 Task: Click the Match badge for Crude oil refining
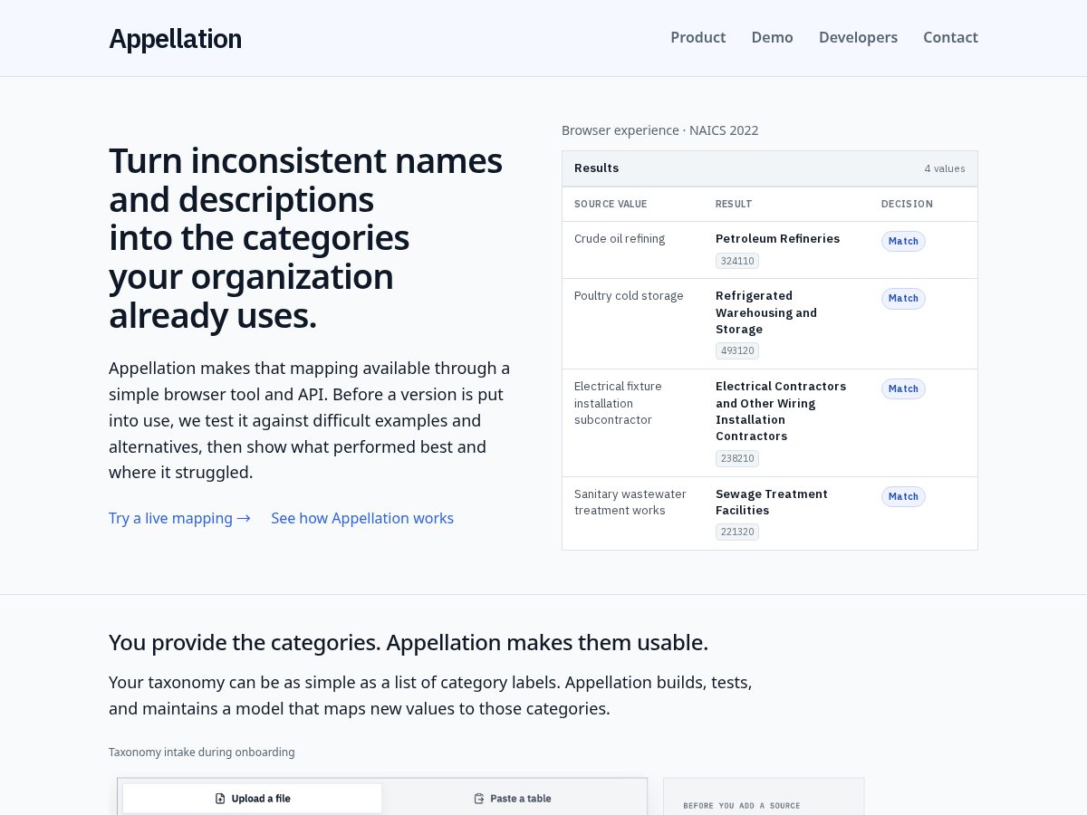(903, 241)
